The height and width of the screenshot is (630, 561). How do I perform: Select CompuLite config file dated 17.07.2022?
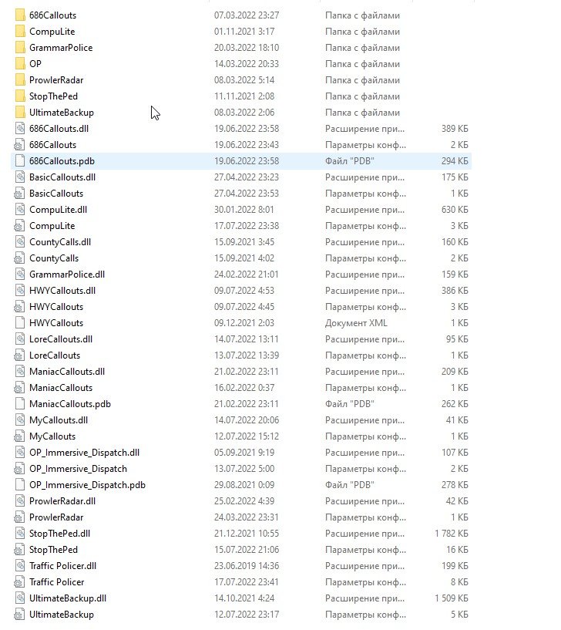click(x=52, y=226)
